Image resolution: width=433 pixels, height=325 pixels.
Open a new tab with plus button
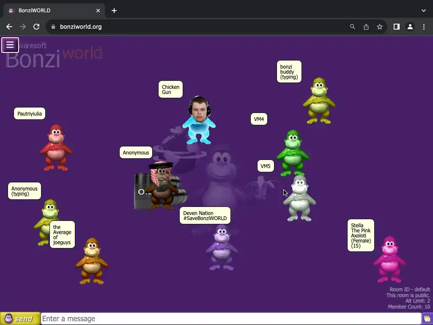[x=114, y=11]
